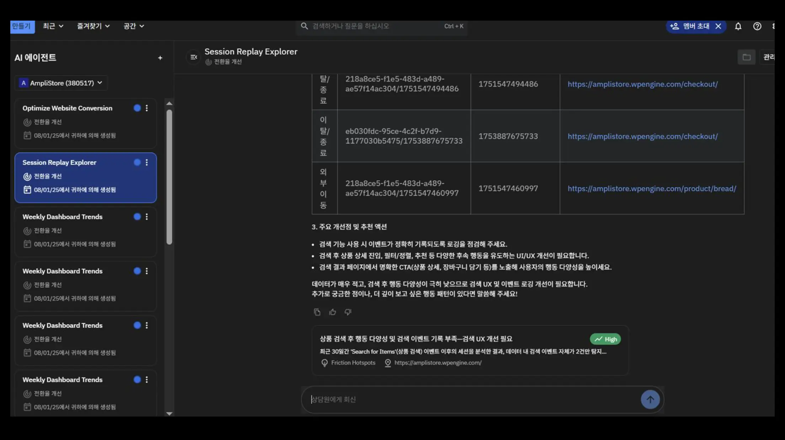Open three-dot menu for Optimize Website Conversion

pos(146,108)
